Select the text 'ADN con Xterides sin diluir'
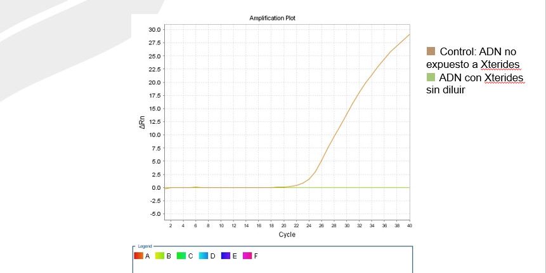 476,84
